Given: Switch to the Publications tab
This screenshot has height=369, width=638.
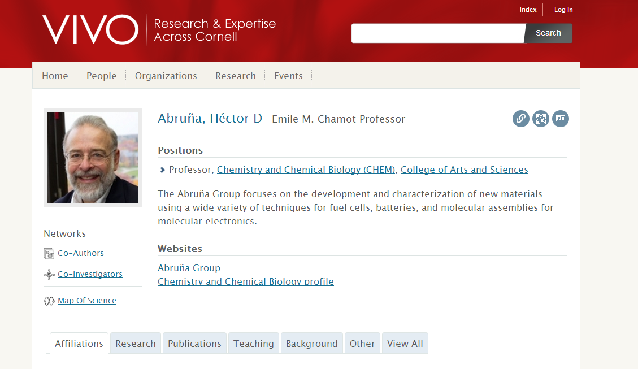Looking at the screenshot, I should click(194, 344).
